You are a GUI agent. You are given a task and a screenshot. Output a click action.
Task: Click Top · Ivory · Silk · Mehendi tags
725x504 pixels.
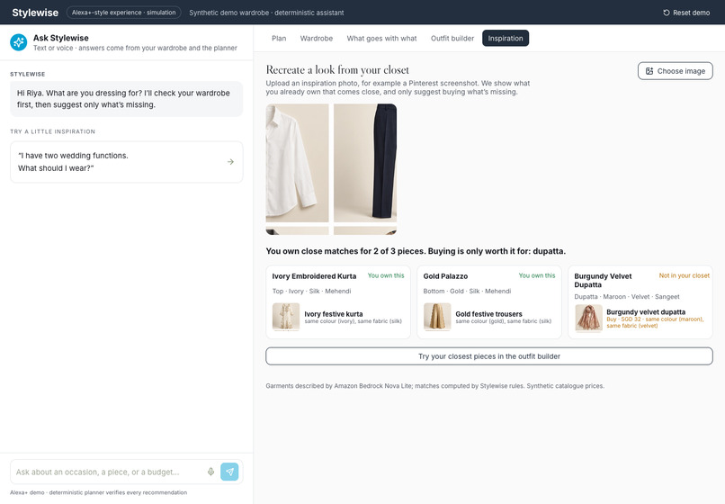(311, 291)
